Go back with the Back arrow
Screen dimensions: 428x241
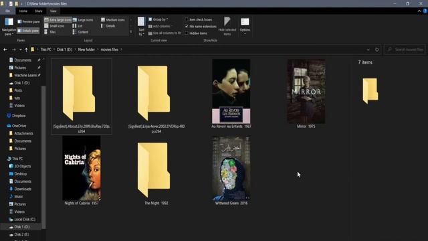coord(5,50)
